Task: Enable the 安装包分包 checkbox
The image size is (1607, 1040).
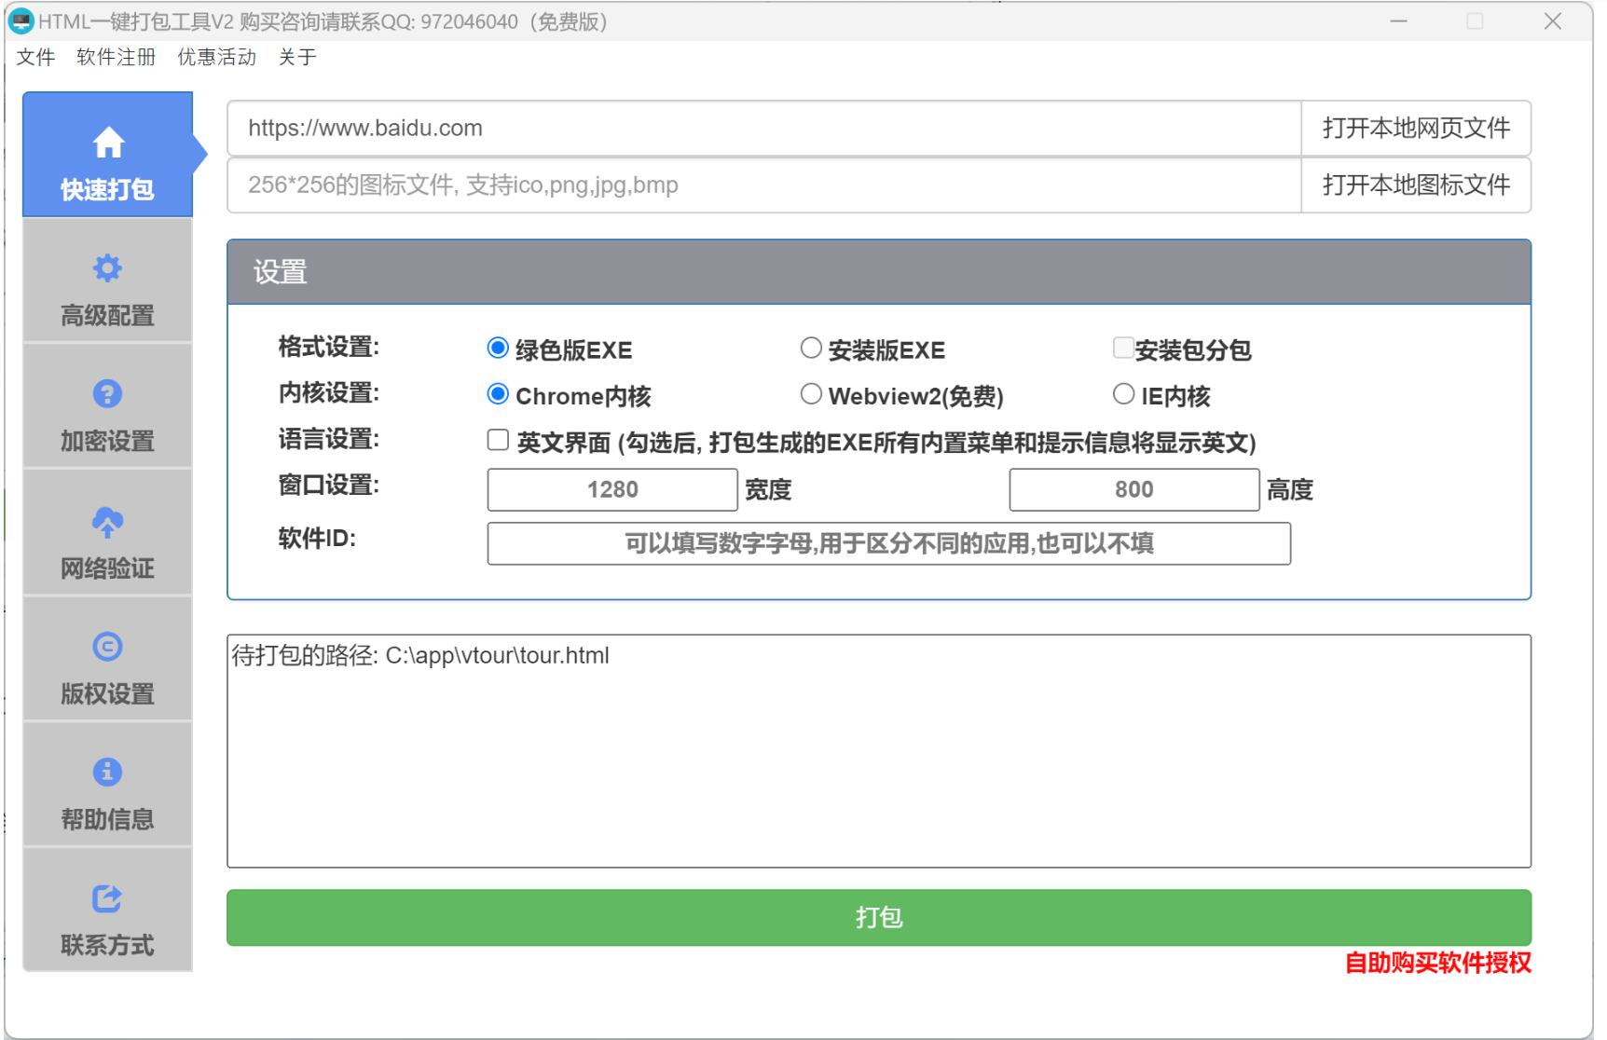Action: 1122,348
